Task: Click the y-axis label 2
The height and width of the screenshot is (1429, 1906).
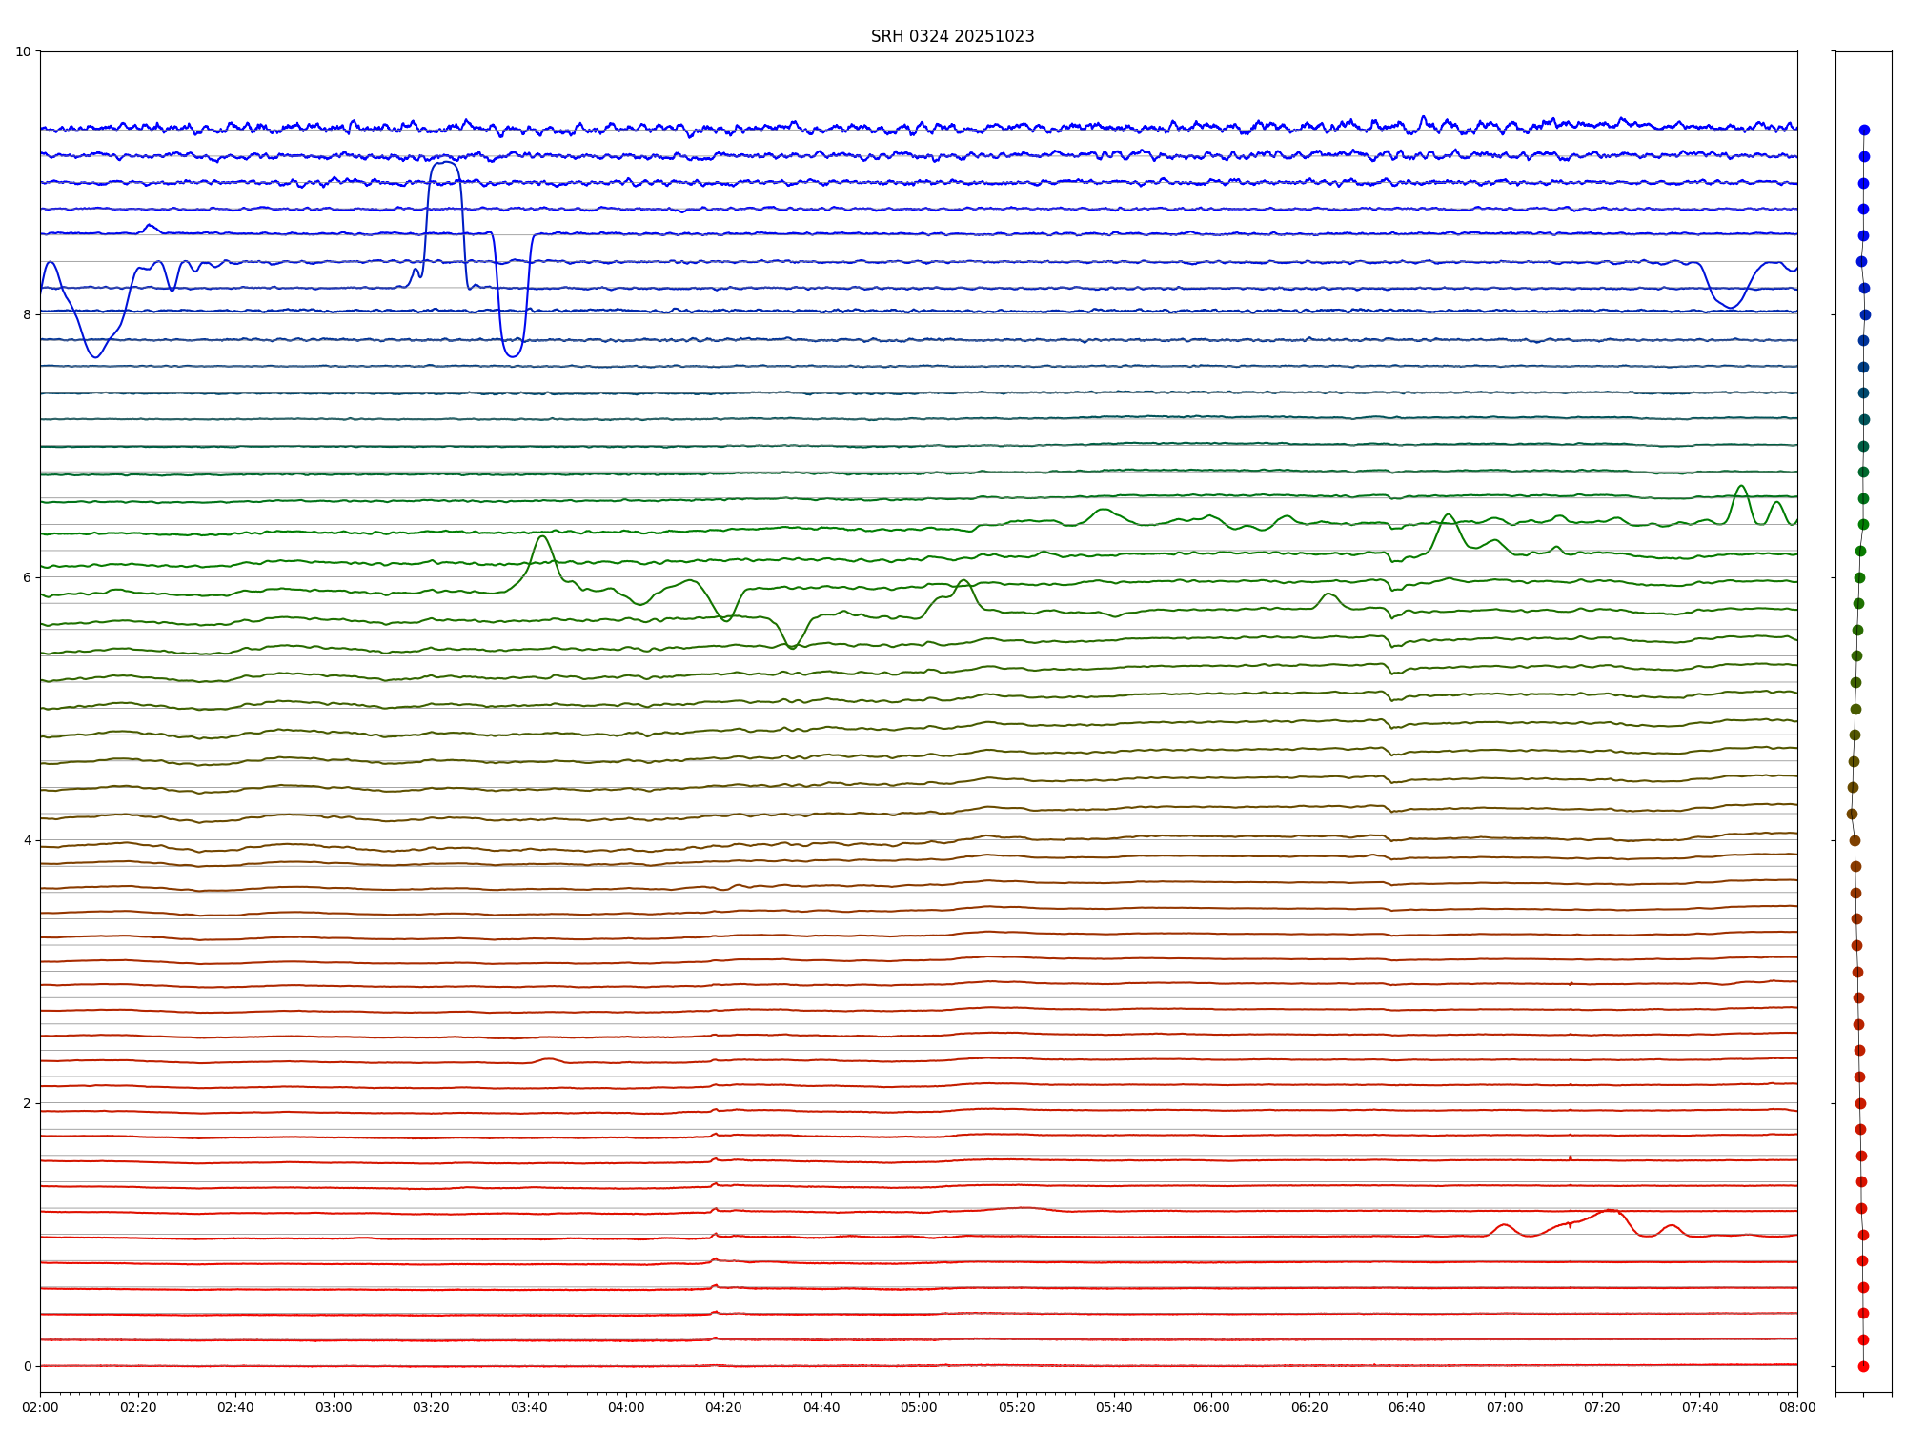Action: (27, 1103)
